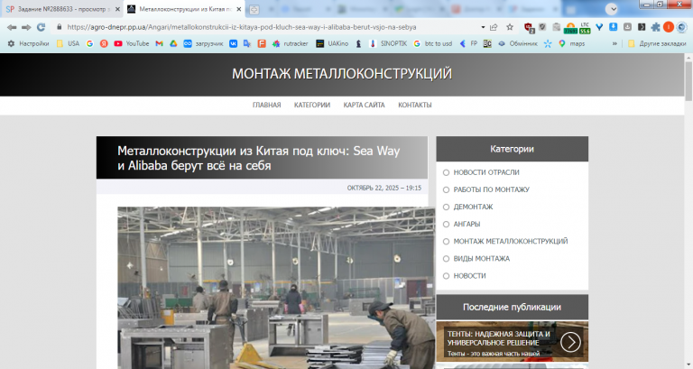Open the SINOPTIK weather bookmark
The image size is (693, 369).
tap(388, 43)
